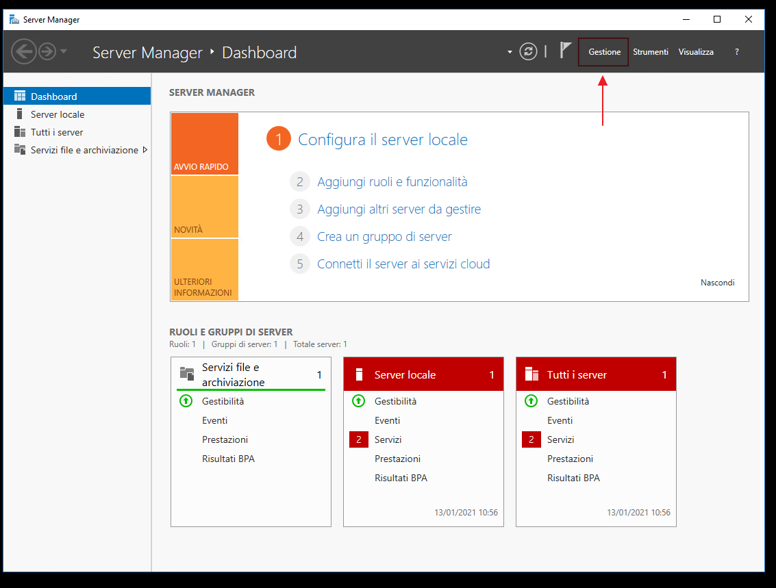
Task: Click the refresh dashboard icon
Action: [x=528, y=51]
